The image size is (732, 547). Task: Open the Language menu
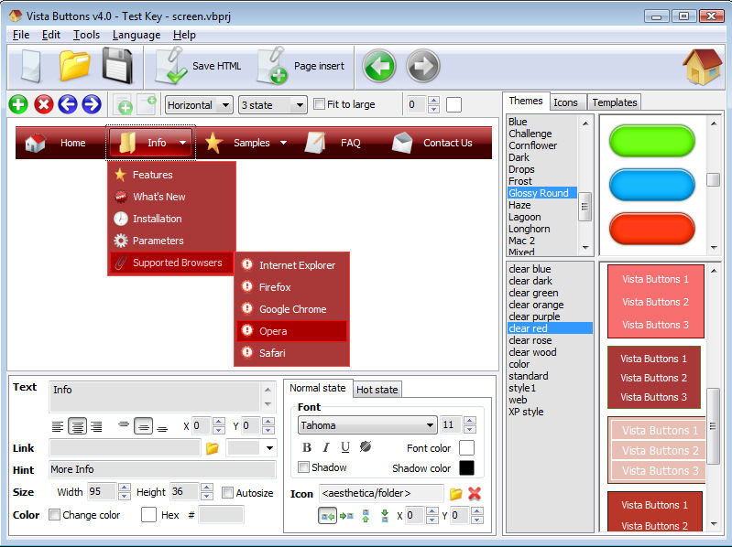click(x=137, y=35)
